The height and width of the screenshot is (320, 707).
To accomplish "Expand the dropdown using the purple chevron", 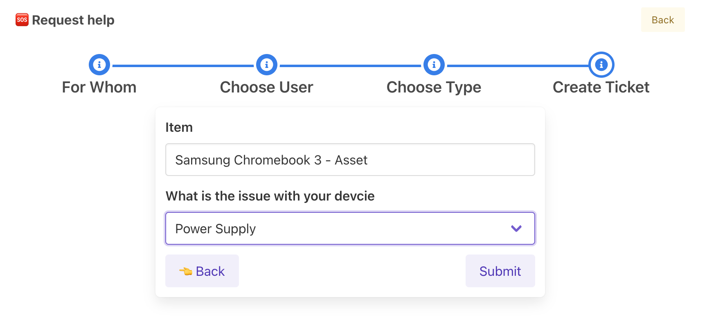I will (516, 228).
